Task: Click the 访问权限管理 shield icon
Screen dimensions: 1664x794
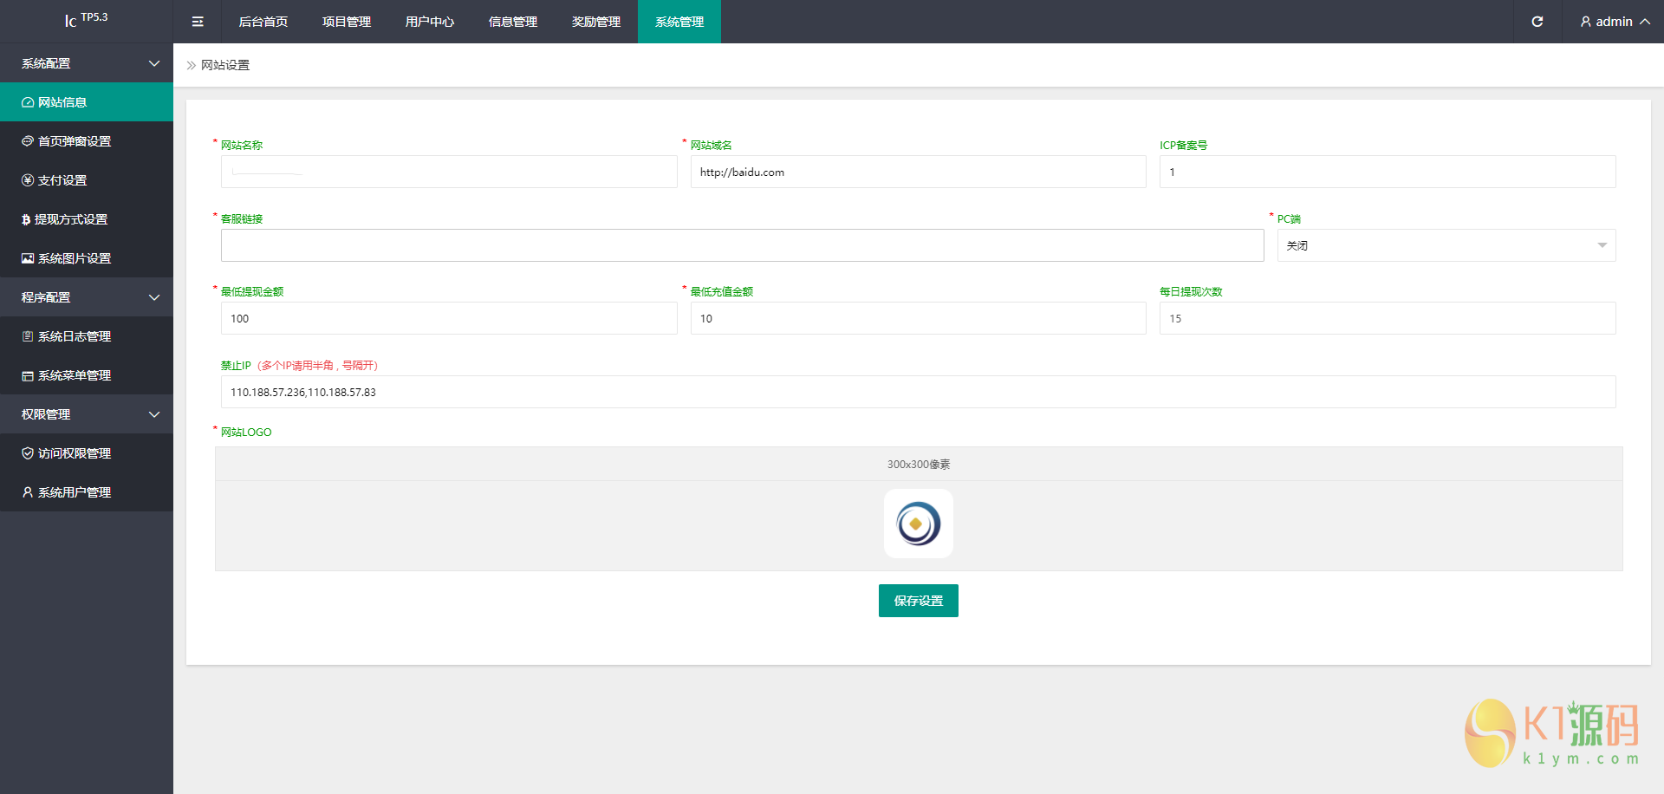Action: pyautogui.click(x=28, y=453)
